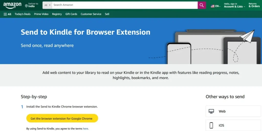Open the All search category dropdown
The image size is (262, 131).
point(47,5)
